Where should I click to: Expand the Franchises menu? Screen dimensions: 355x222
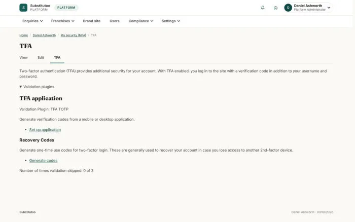pyautogui.click(x=63, y=21)
